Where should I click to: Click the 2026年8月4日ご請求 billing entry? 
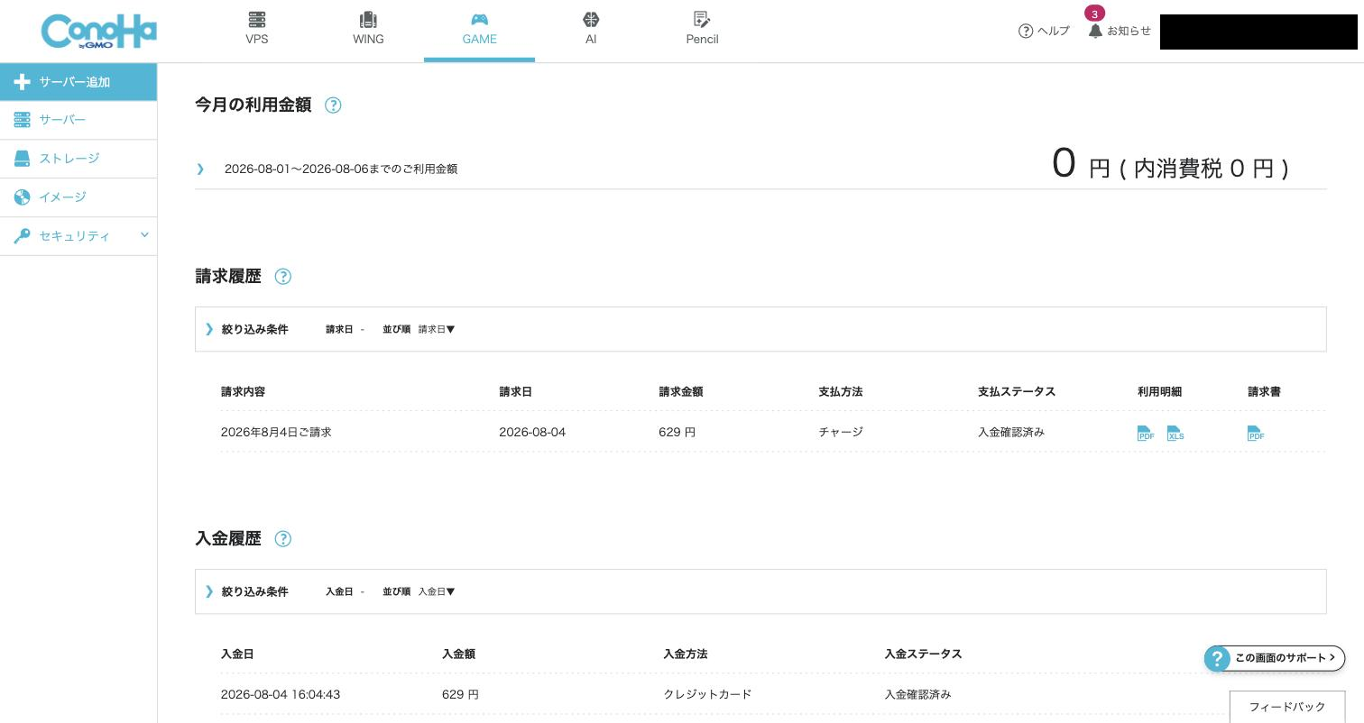tap(276, 433)
